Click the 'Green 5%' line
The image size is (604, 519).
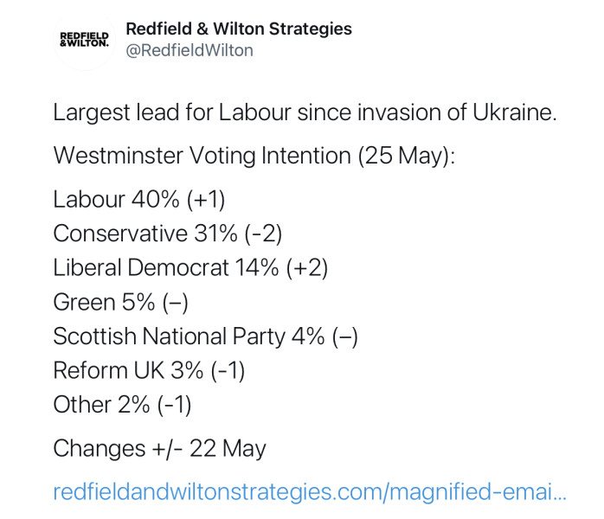click(120, 303)
